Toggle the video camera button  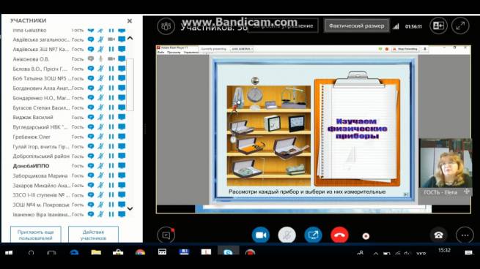coord(260,235)
